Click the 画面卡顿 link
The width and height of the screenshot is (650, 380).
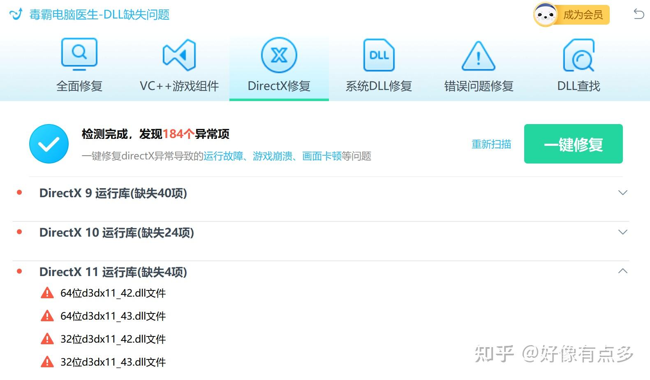pyautogui.click(x=322, y=156)
